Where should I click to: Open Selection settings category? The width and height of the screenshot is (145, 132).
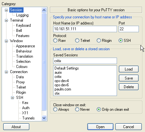click(23, 61)
